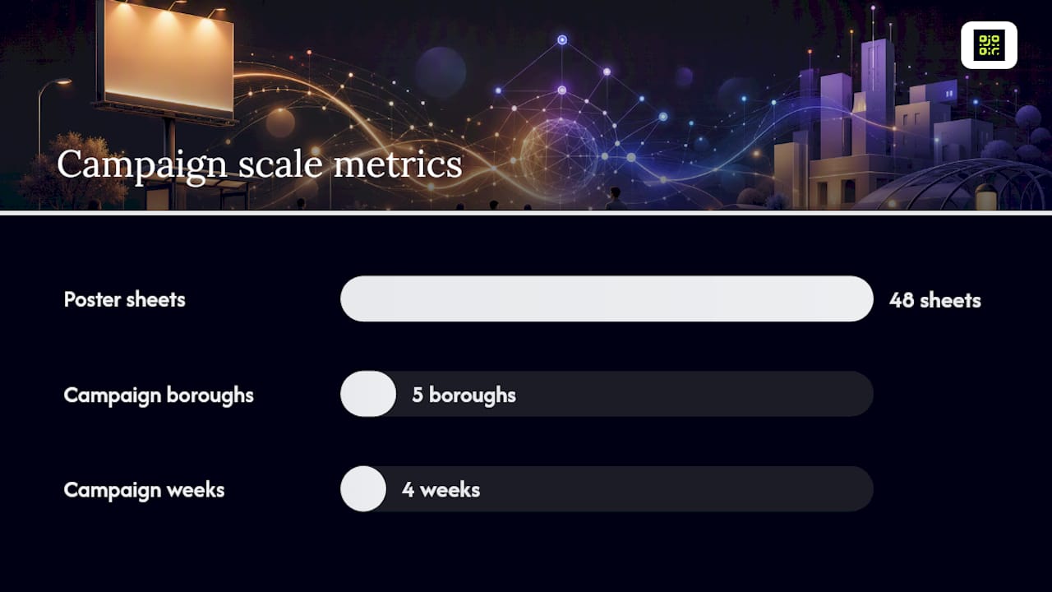Click the QR code logo icon
Screen dimensions: 1052x592
pyautogui.click(x=989, y=45)
